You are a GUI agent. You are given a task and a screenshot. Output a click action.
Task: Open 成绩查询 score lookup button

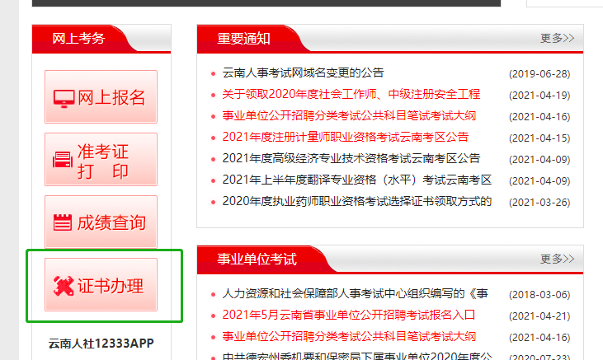point(101,222)
